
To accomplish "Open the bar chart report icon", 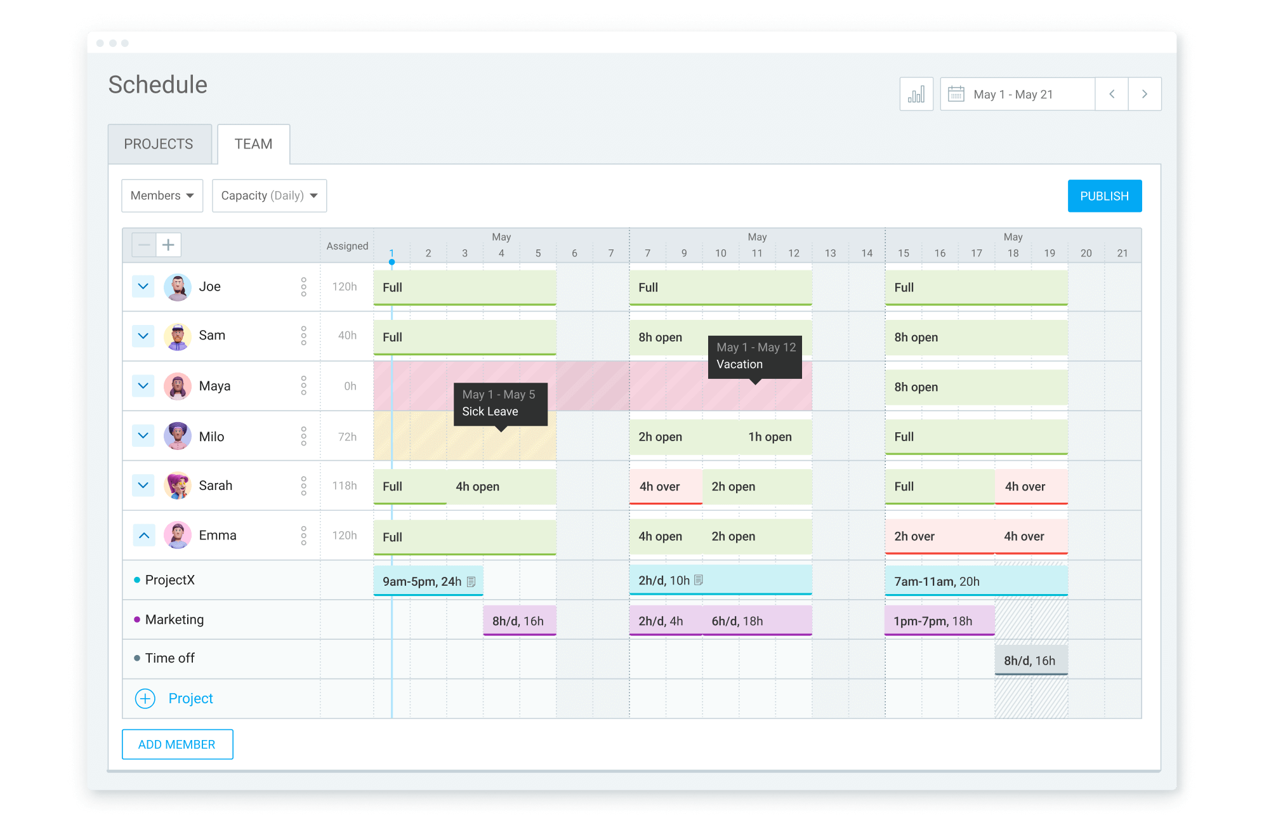I will (916, 95).
